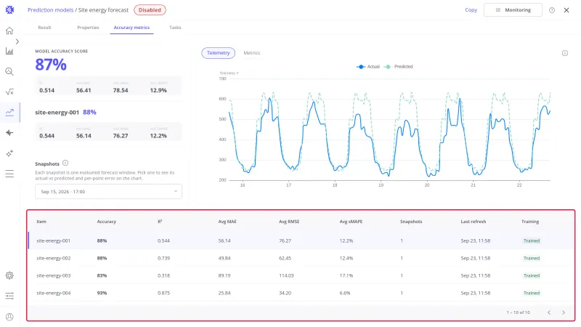Click the help question mark icon
The height and width of the screenshot is (327, 581).
click(552, 10)
